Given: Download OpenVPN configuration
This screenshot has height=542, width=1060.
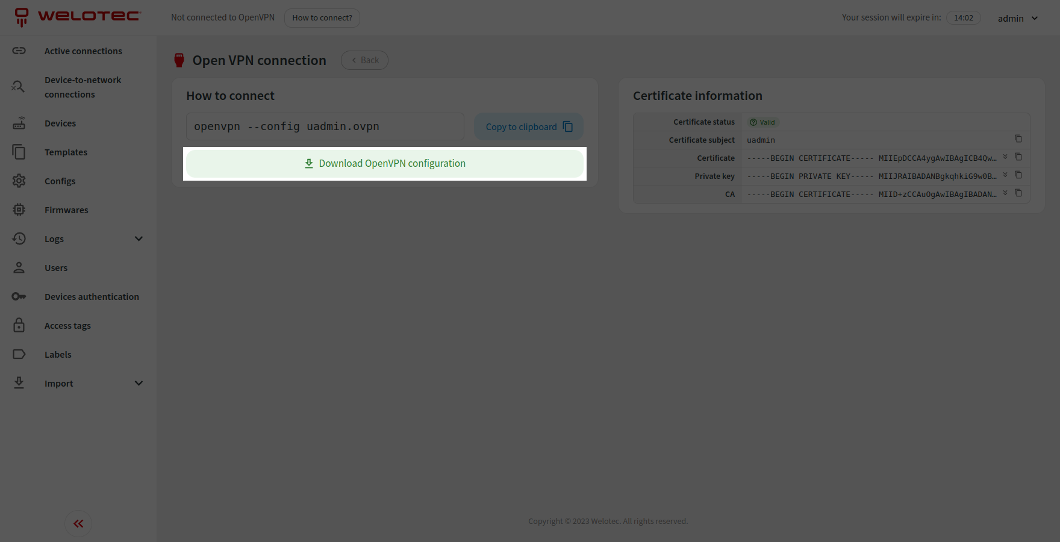Looking at the screenshot, I should tap(385, 163).
